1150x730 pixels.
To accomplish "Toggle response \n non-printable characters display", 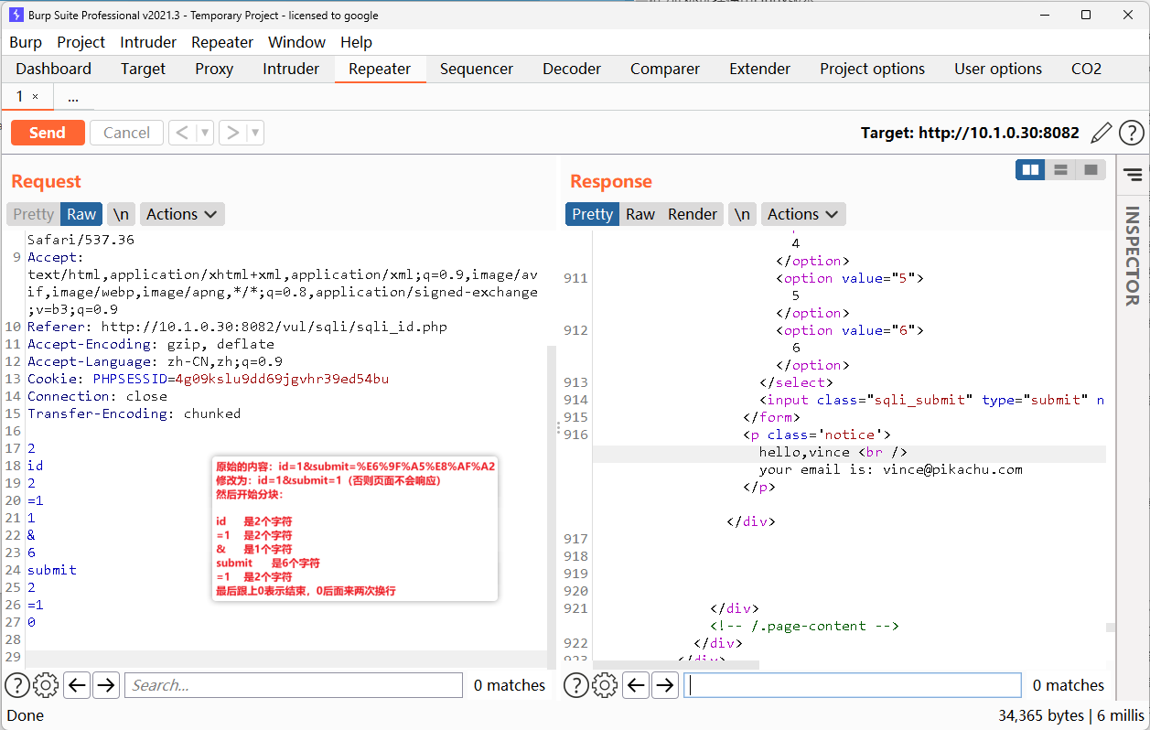I will coord(742,214).
